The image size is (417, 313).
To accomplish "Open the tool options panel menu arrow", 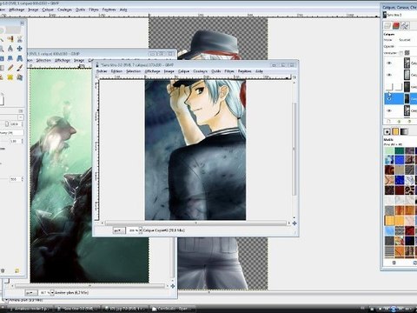I will pyautogui.click(x=21, y=110).
